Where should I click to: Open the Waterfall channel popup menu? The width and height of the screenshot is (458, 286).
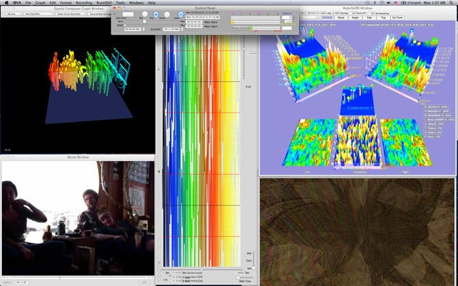(x=309, y=18)
